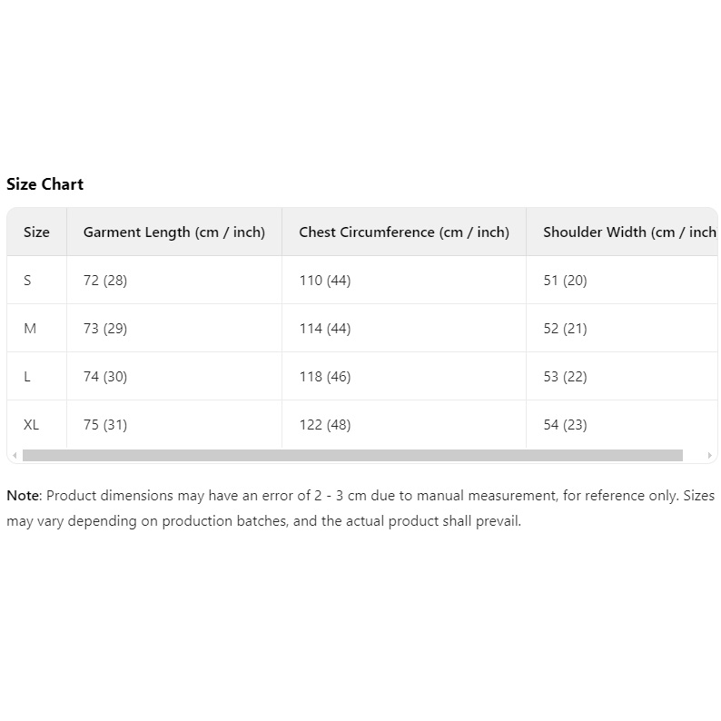Click the 54 (23) shoulder width cell
Screen dimensions: 721x721
565,425
